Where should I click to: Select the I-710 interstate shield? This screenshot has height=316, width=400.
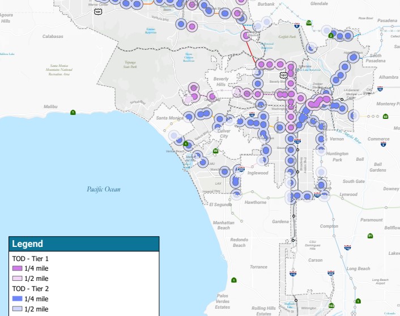coord(347,247)
